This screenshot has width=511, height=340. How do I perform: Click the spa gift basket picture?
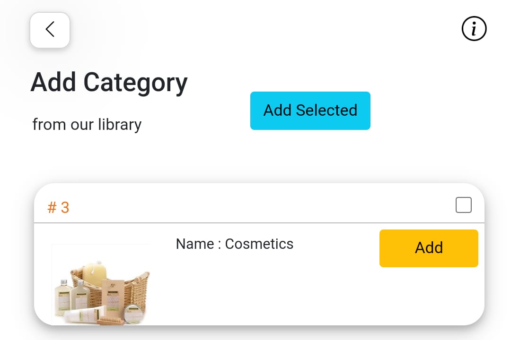[x=101, y=285]
